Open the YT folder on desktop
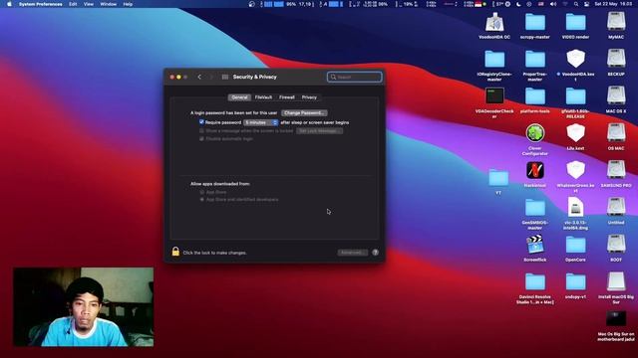 click(498, 178)
